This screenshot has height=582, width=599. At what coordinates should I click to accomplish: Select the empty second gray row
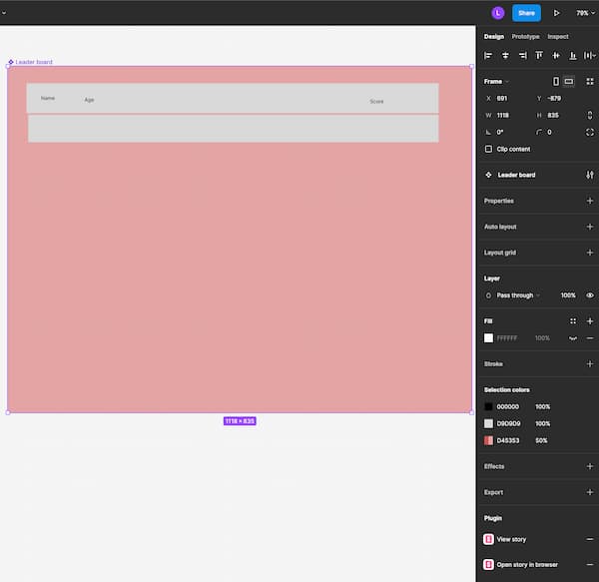(x=234, y=129)
